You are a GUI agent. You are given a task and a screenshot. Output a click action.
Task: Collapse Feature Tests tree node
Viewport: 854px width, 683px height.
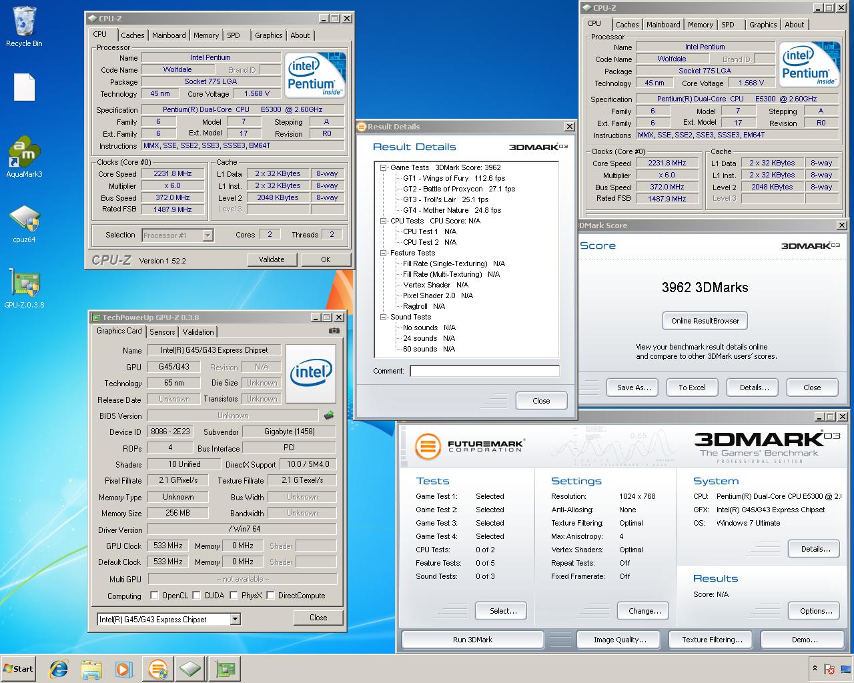pyautogui.click(x=384, y=253)
